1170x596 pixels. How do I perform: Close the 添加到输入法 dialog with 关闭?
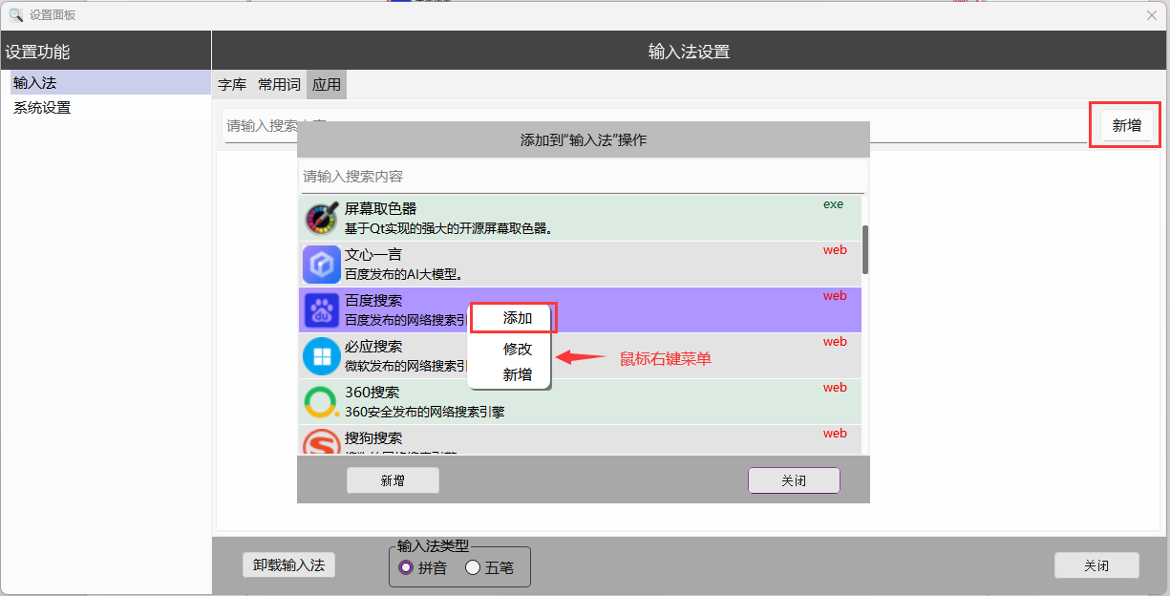point(794,480)
